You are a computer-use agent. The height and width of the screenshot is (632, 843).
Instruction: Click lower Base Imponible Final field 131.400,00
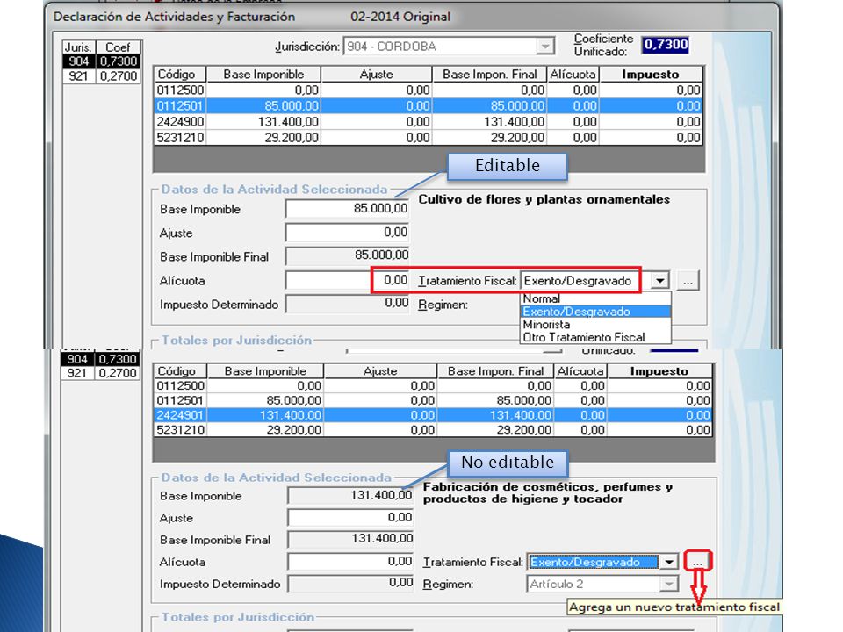click(x=350, y=539)
